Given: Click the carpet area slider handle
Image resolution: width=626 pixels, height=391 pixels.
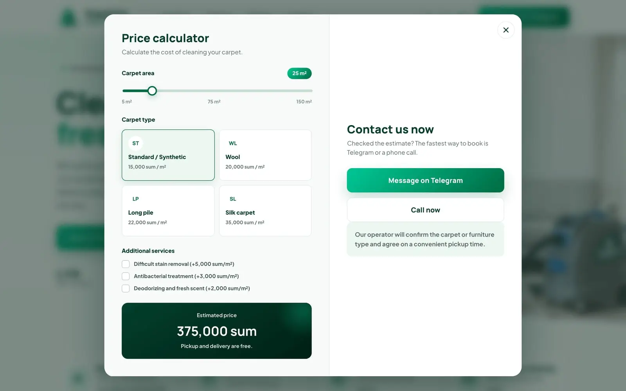Looking at the screenshot, I should pos(152,91).
